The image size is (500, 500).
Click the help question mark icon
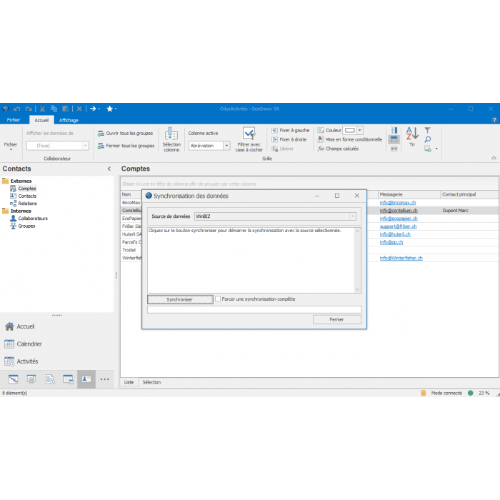(494, 120)
